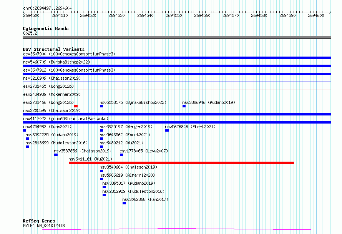Click the blue bar under nsv4117022
Viewport: 342px width, 234px height.
tap(177, 122)
